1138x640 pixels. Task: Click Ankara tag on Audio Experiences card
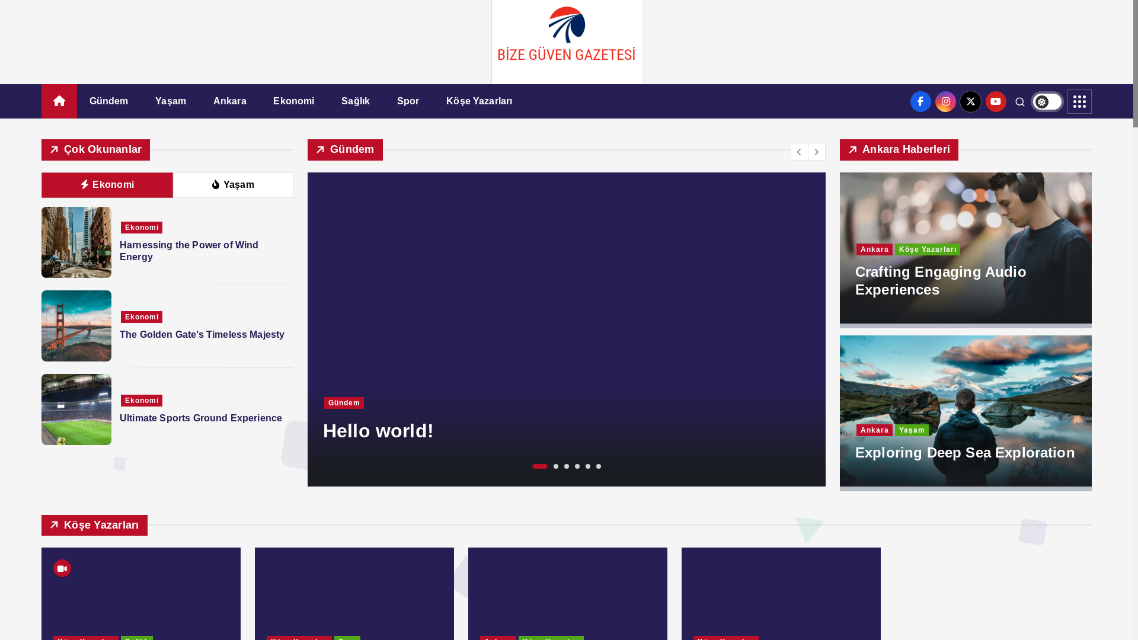tap(874, 249)
